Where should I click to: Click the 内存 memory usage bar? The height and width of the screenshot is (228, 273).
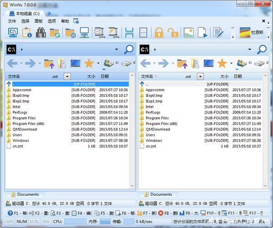[x=105, y=222]
